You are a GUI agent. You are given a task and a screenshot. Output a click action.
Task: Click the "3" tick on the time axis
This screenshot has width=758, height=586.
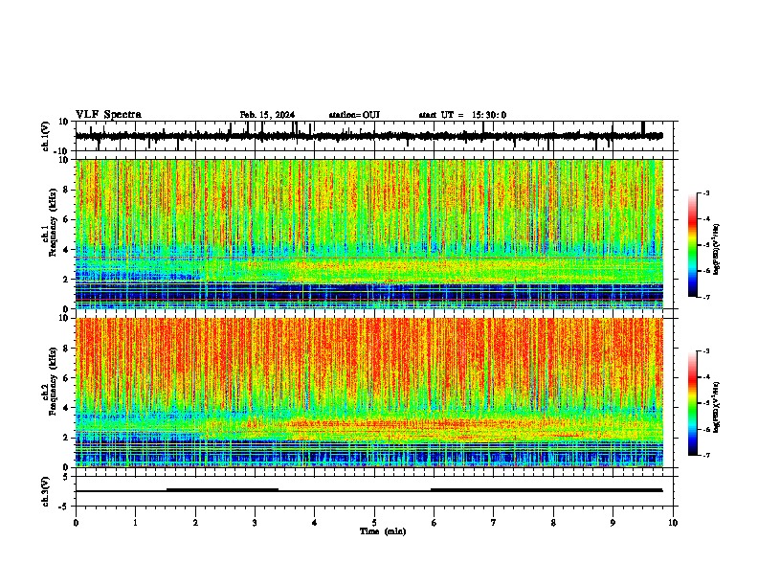[255, 523]
